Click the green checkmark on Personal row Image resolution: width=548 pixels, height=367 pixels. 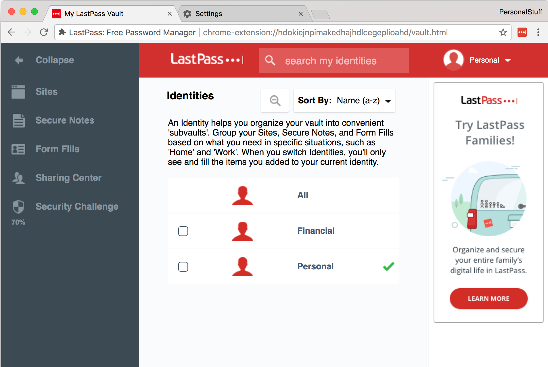(388, 266)
